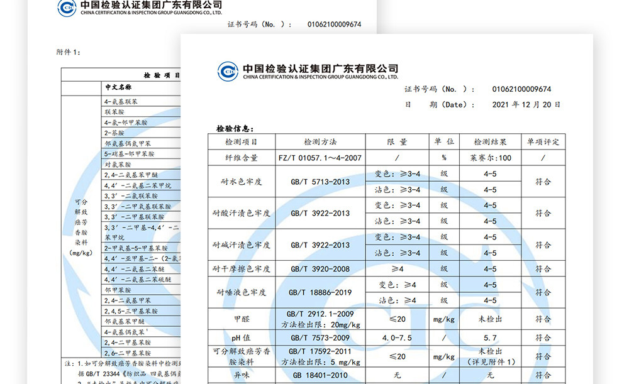Click the CCIC logo on the back attachment page
The width and height of the screenshot is (629, 384).
coord(67,8)
